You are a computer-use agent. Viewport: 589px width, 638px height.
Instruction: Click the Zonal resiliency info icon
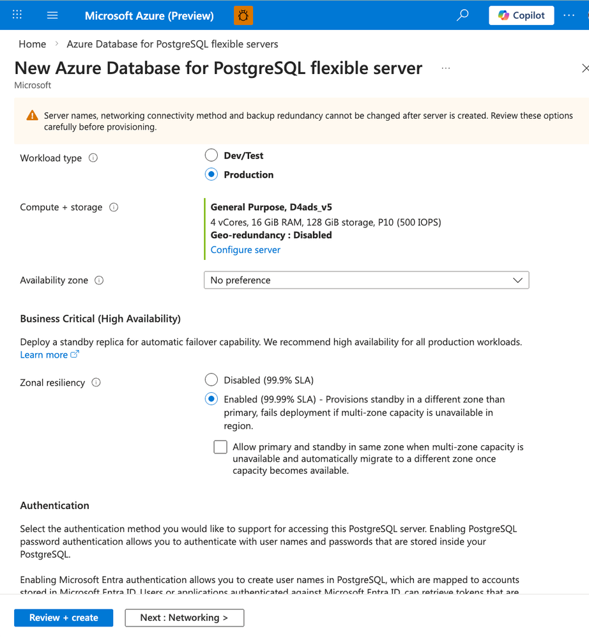[96, 383]
